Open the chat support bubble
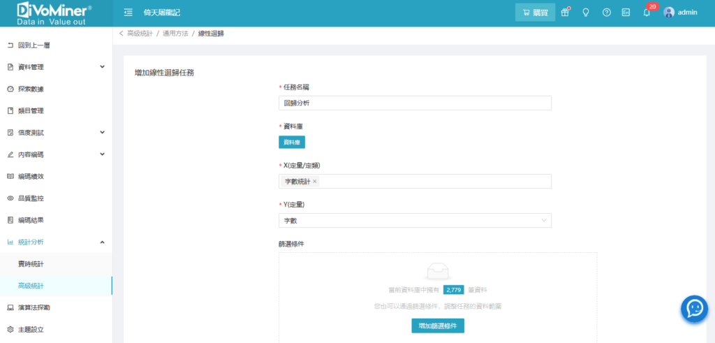This screenshot has width=715, height=343. point(694,307)
